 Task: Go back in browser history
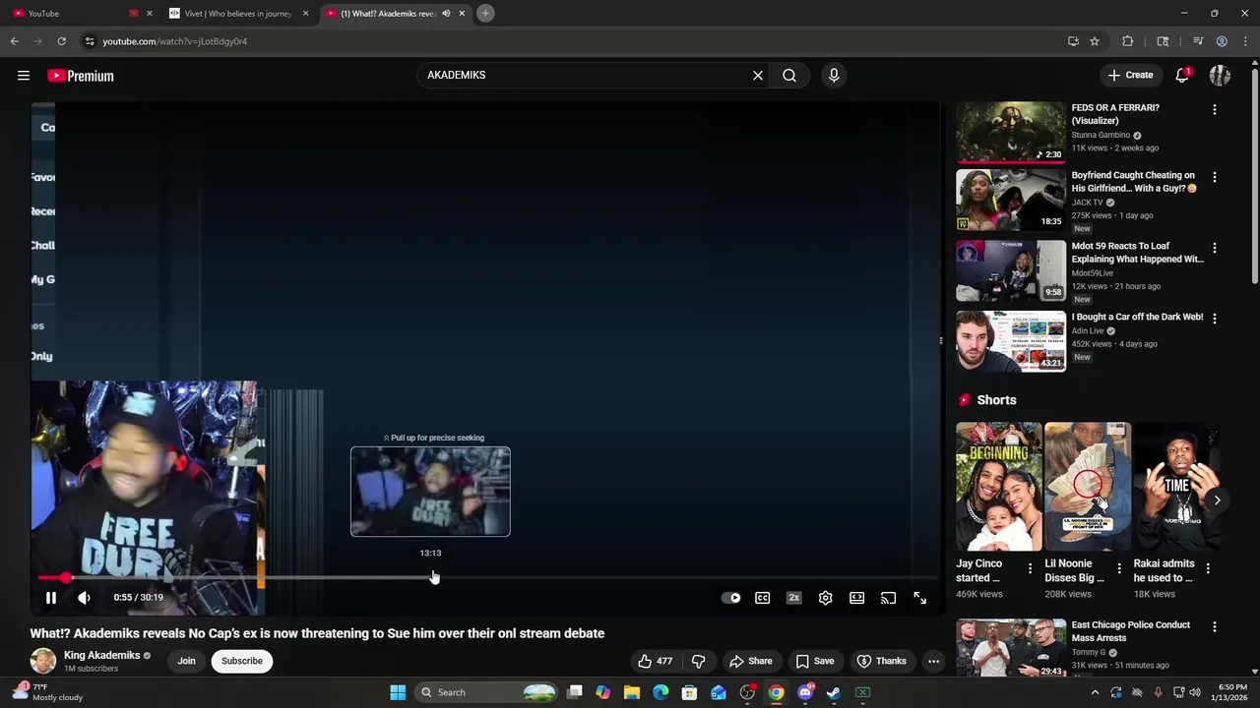pyautogui.click(x=14, y=41)
